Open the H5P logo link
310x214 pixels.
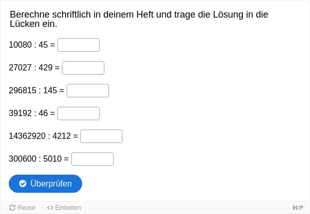pos(298,208)
